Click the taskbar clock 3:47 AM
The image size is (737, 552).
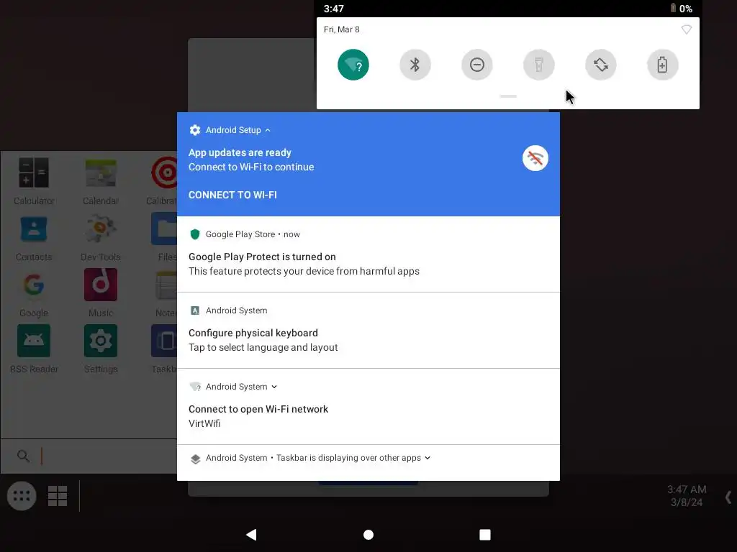tap(686, 489)
